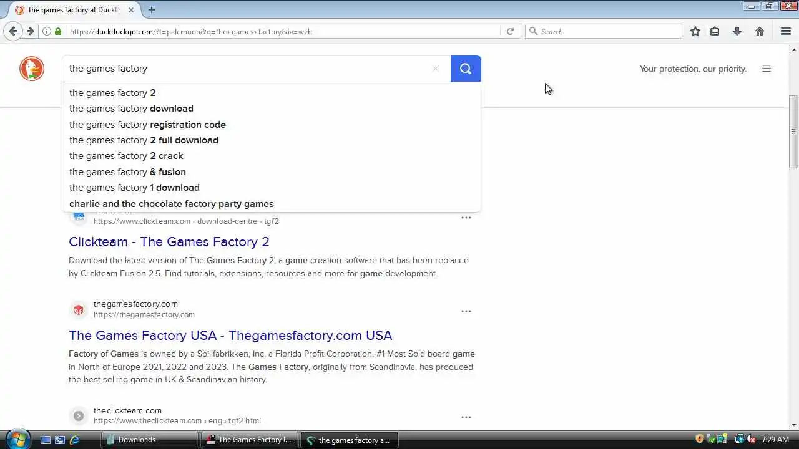Screen dimensions: 799x449
Task: Click Show Desktop quick launch icon
Action: [45, 440]
